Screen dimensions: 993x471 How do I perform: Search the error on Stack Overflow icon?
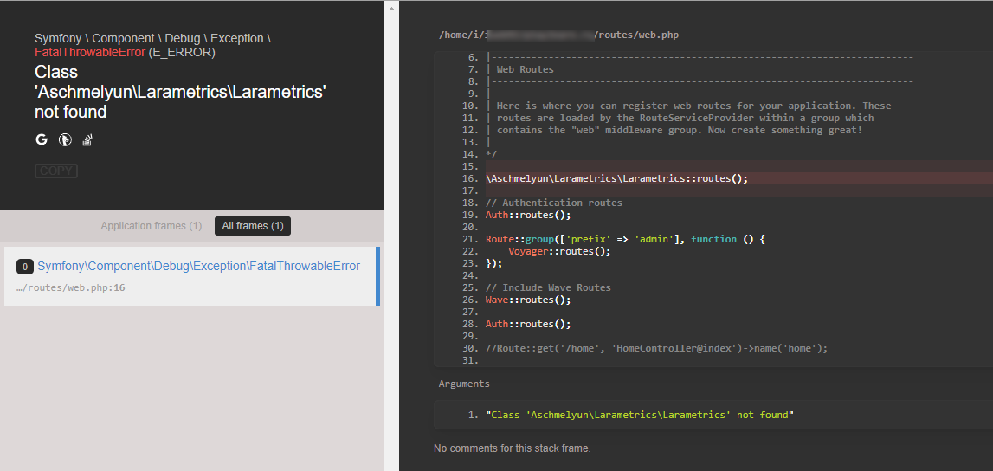[87, 140]
